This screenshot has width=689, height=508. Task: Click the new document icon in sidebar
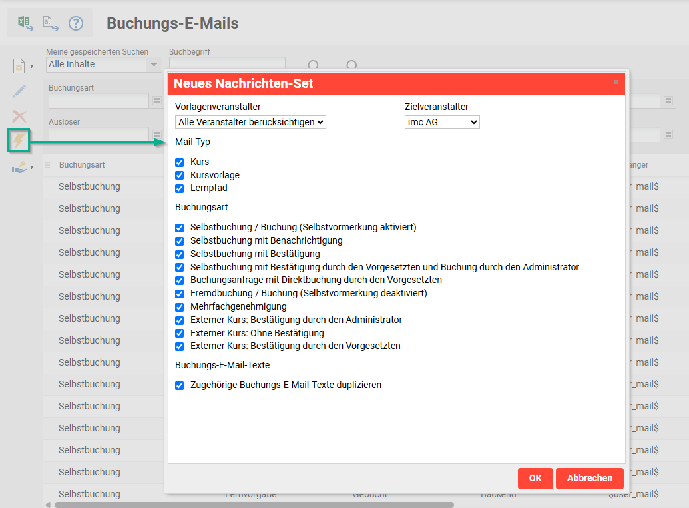point(19,66)
